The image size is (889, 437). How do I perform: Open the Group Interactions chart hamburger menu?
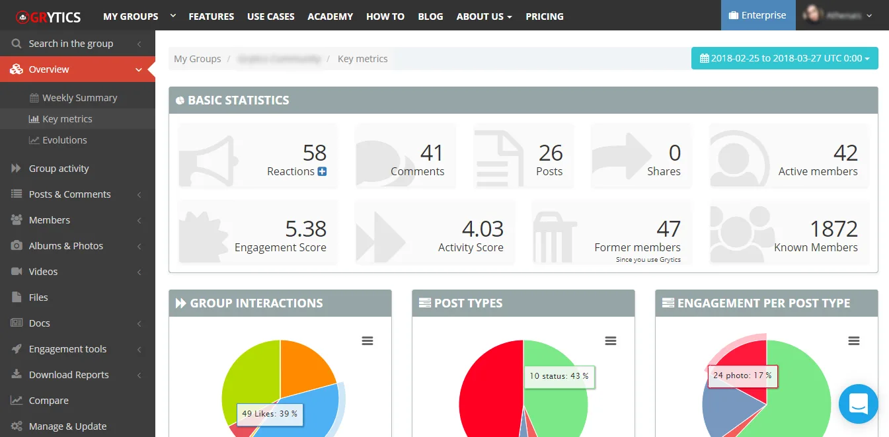(x=367, y=341)
